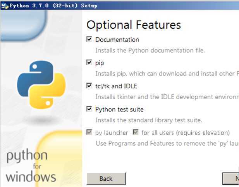The height and width of the screenshot is (187, 239).
Task: Click the Python installer icon in title bar
Action: point(5,6)
